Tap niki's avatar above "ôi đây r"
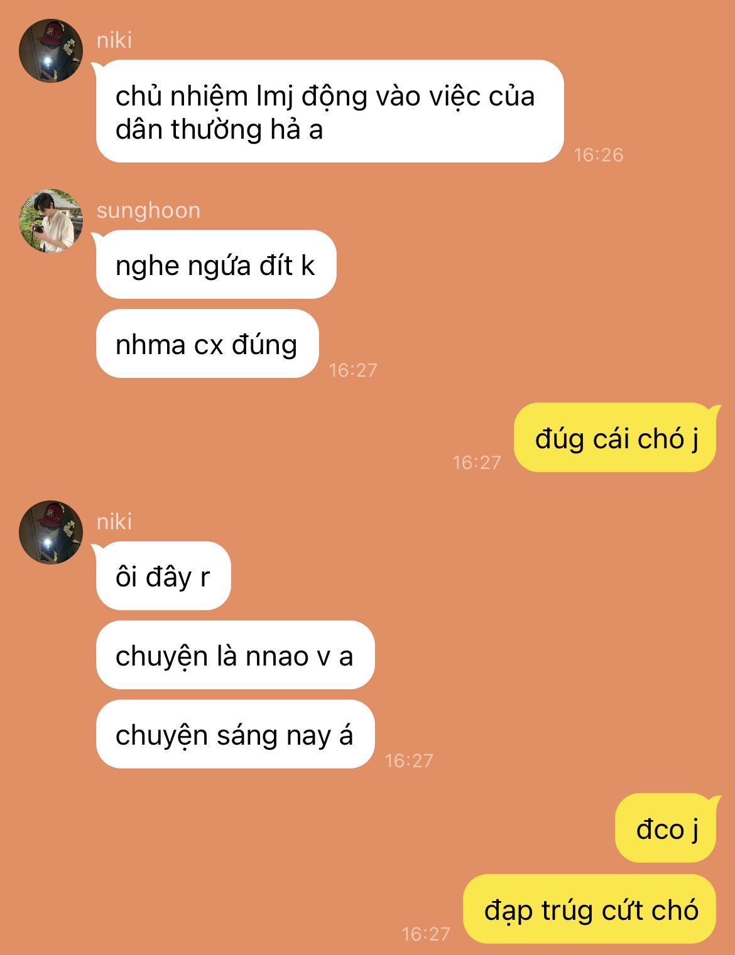This screenshot has width=735, height=955. tap(51, 532)
